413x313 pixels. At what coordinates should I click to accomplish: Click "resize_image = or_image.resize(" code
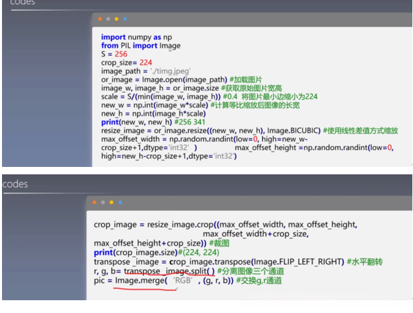[x=155, y=131]
